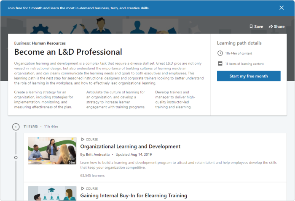
Task: Click the Create a learning strategy paragraph
Action: 44,100
